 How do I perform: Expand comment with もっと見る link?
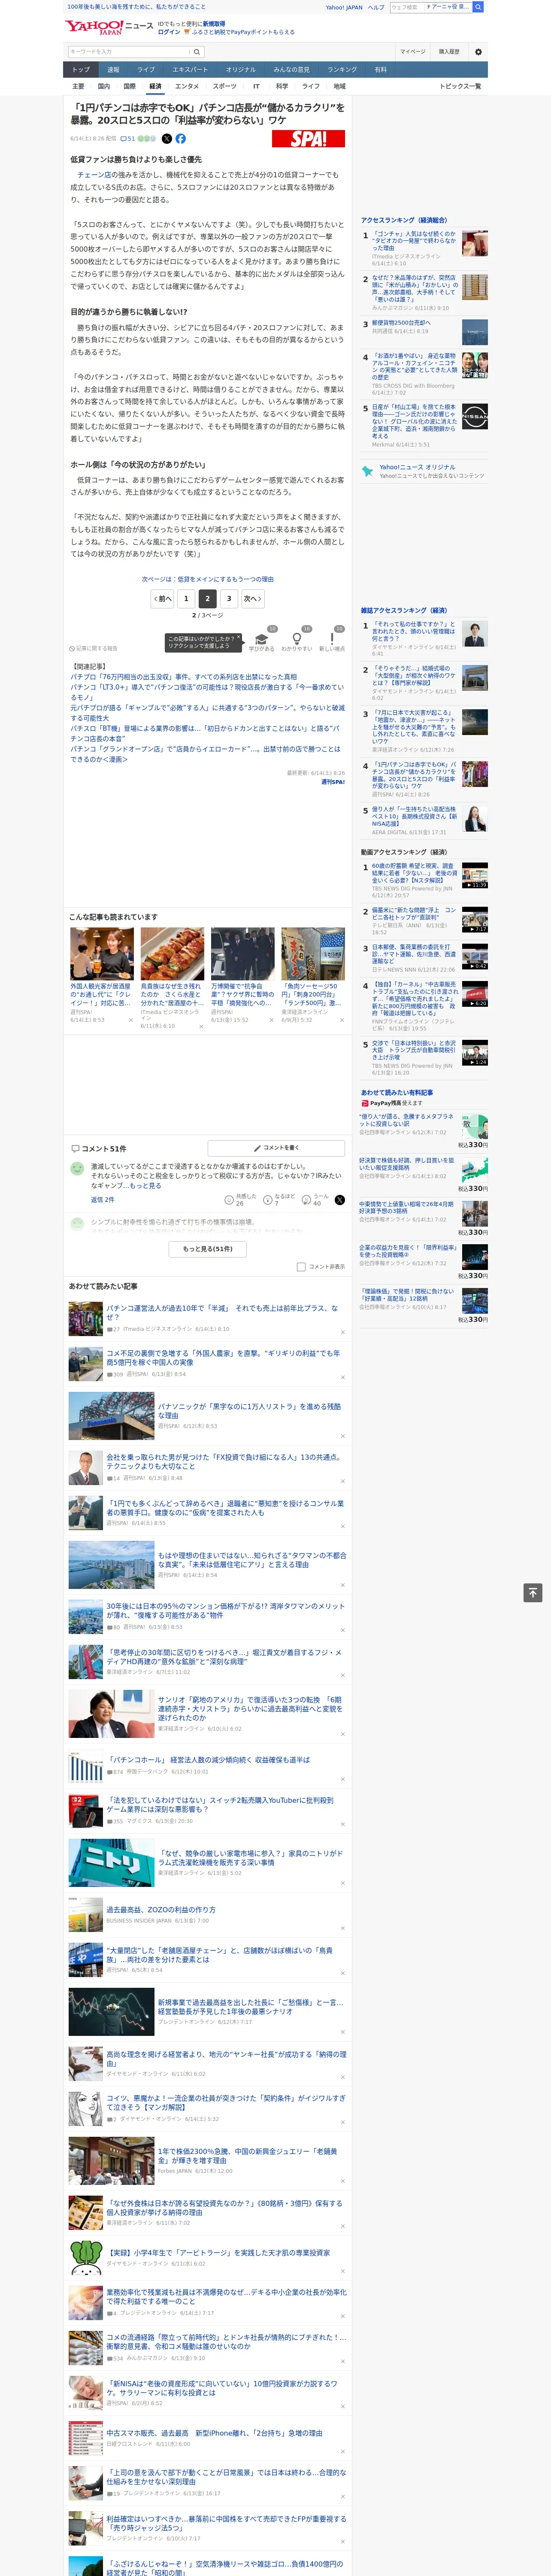[x=145, y=1185]
